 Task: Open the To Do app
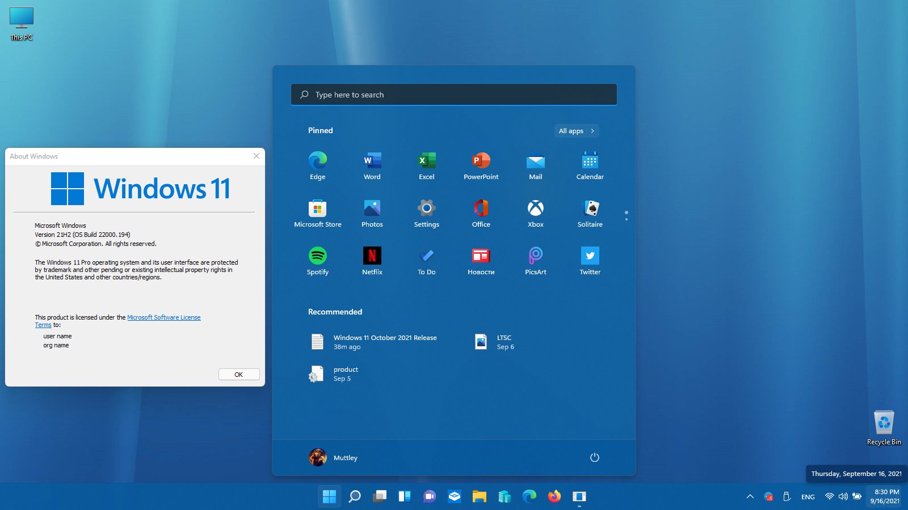coord(426,261)
